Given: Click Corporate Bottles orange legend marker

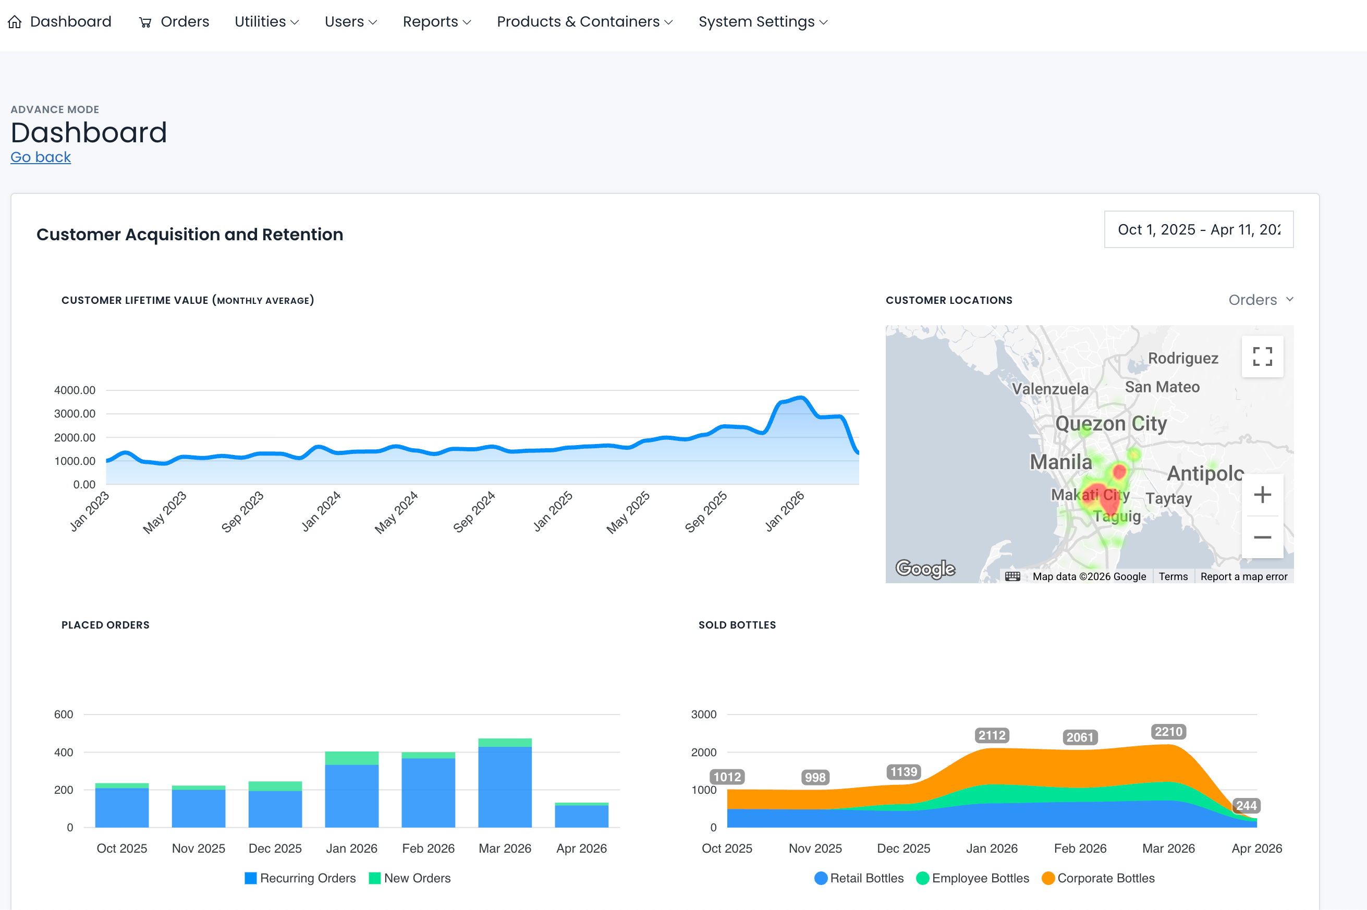Looking at the screenshot, I should click(x=1048, y=878).
